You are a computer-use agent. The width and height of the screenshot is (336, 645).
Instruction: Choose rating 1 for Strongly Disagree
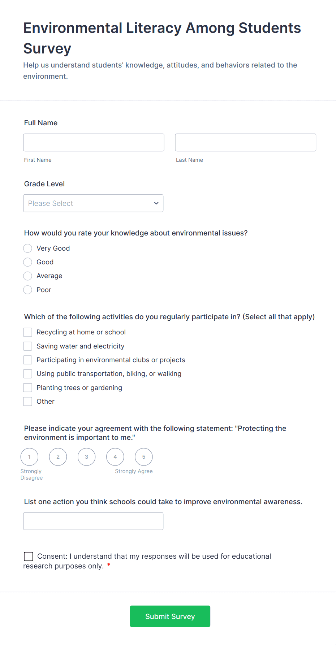(x=29, y=456)
